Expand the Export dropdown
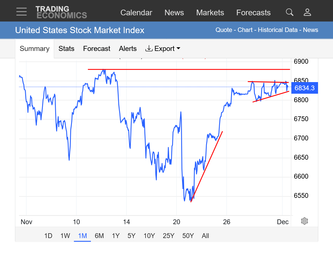This screenshot has width=333, height=259. [x=163, y=49]
